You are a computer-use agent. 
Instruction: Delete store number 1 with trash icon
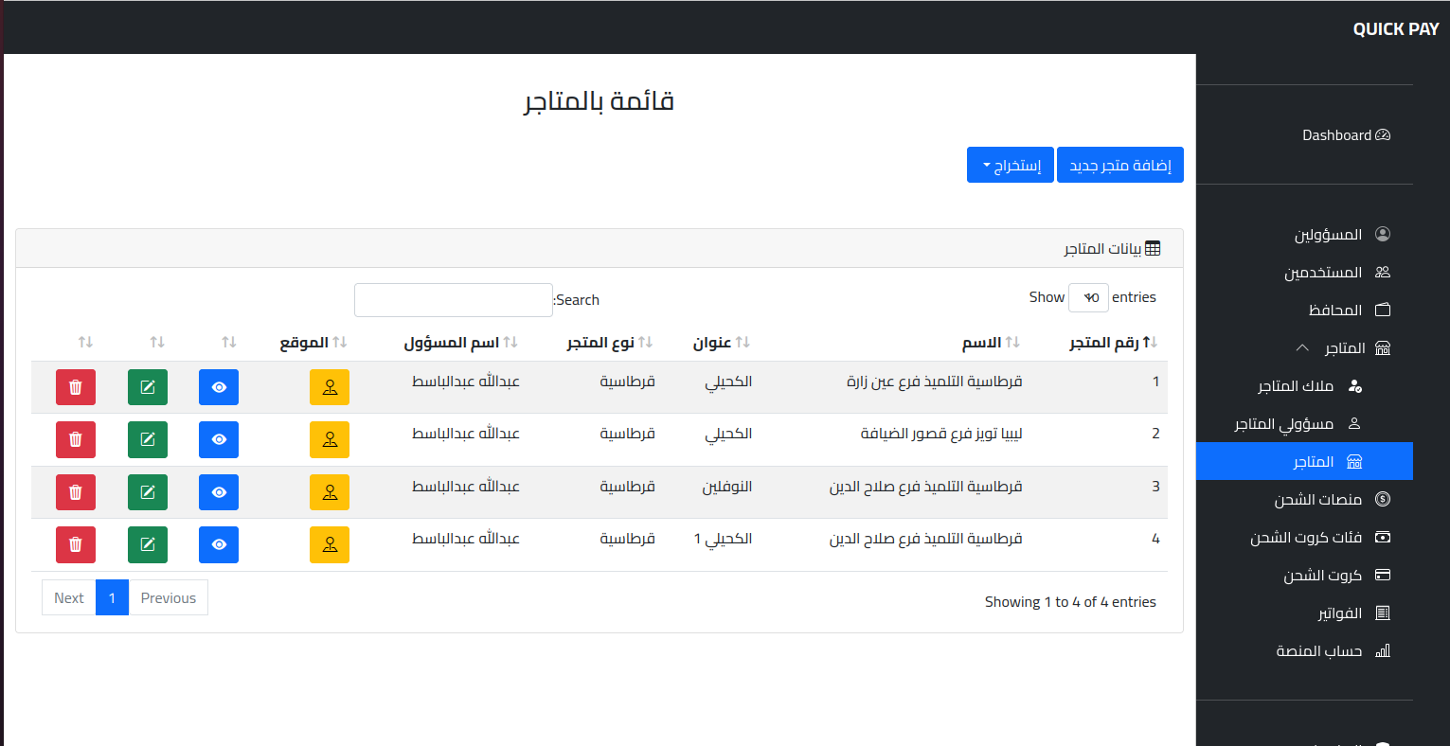tap(76, 387)
